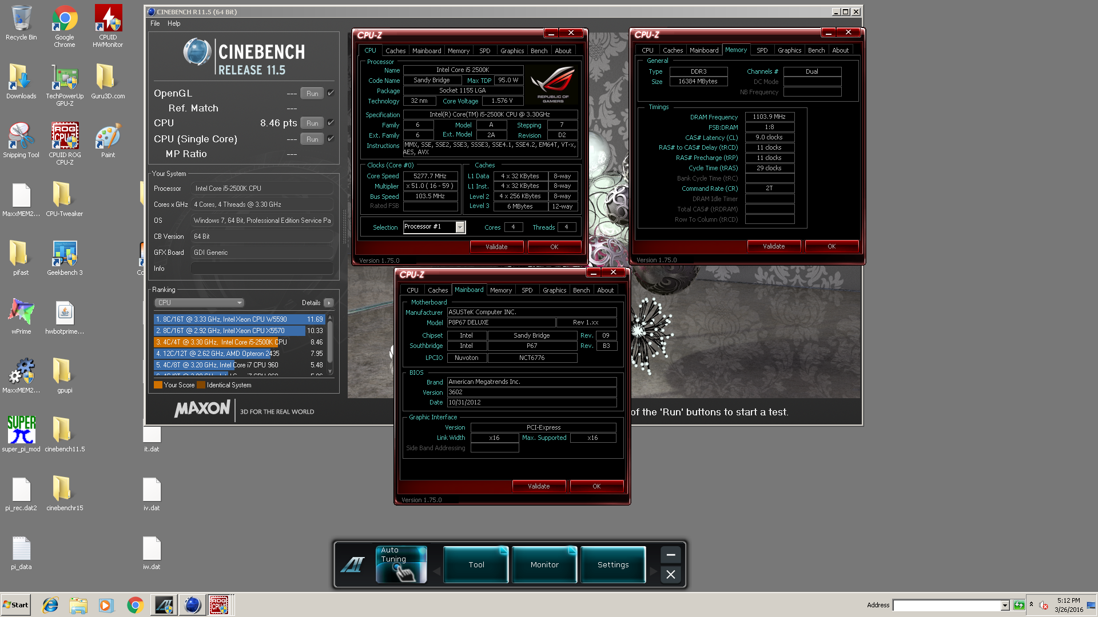Switch to ROG CPU-Z taskbar button
The height and width of the screenshot is (617, 1098).
coord(220,605)
